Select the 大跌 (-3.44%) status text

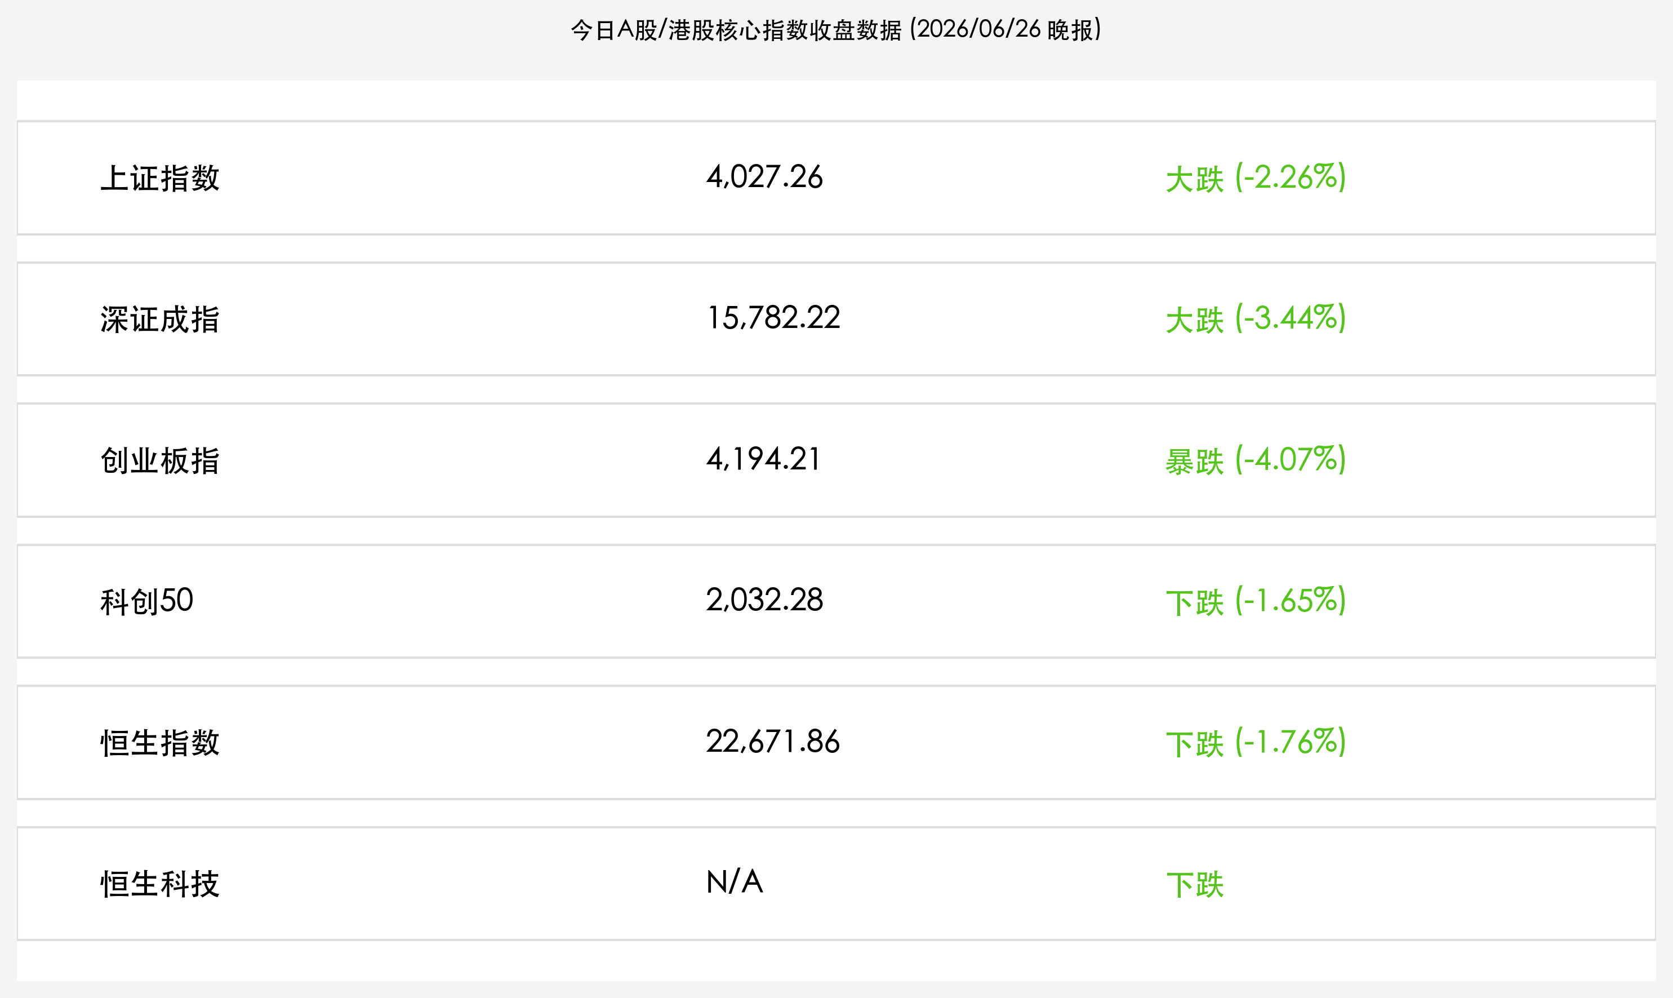coord(1256,319)
